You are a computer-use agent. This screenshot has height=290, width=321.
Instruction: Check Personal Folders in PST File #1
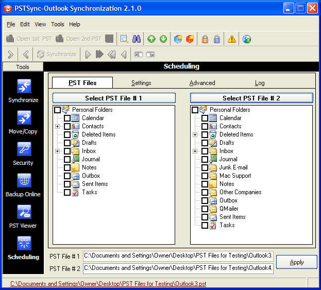coord(57,110)
